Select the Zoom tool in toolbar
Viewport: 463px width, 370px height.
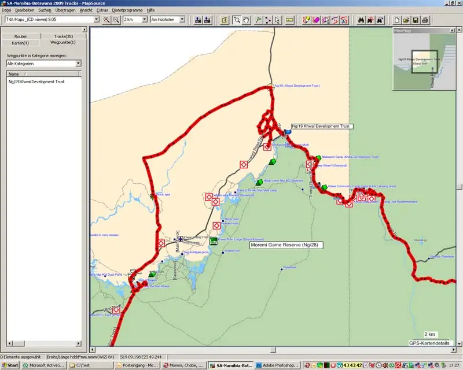237,20
